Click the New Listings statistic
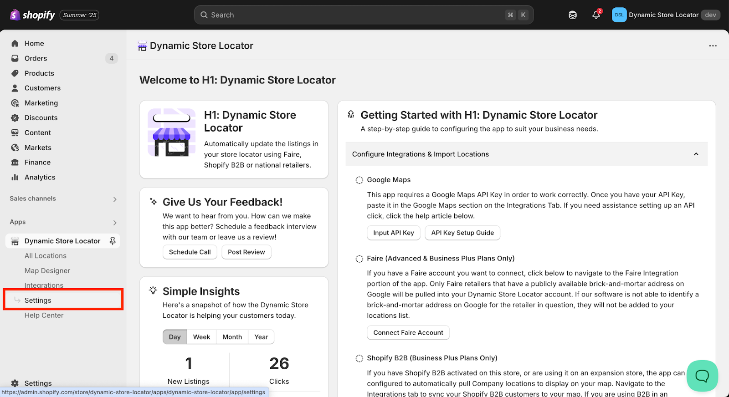The image size is (729, 397). 189,371
